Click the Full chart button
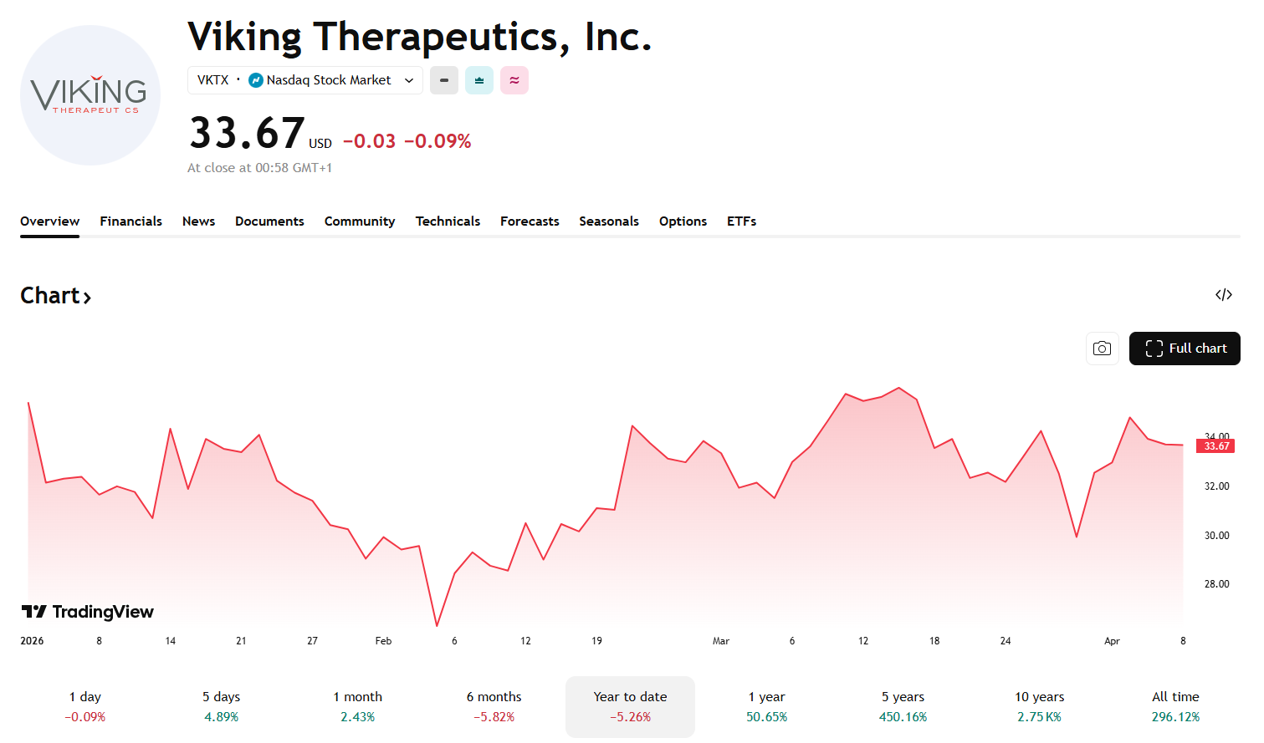The width and height of the screenshot is (1264, 743). (1185, 349)
